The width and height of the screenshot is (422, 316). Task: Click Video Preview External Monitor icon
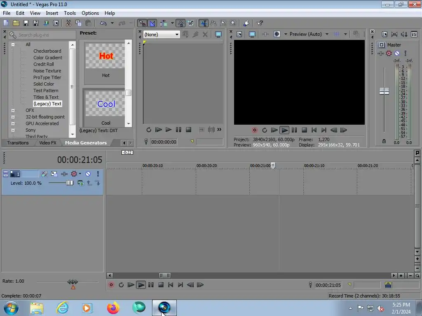click(x=252, y=34)
